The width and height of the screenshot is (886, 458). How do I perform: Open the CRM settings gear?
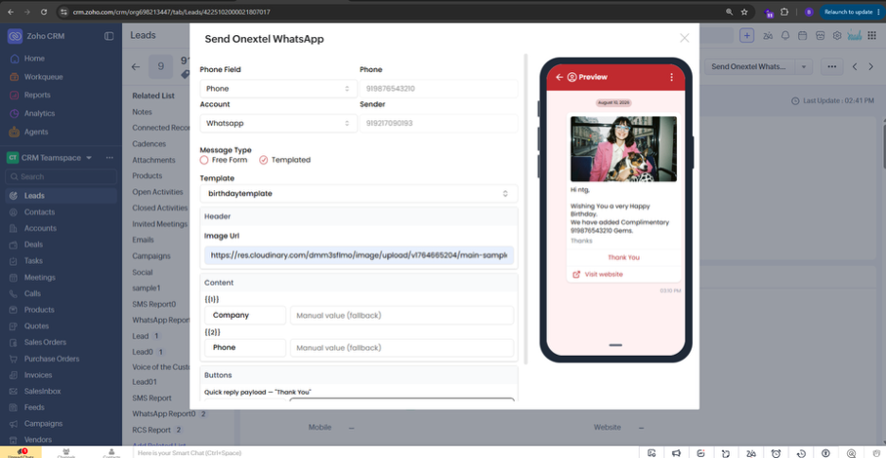[x=837, y=36]
